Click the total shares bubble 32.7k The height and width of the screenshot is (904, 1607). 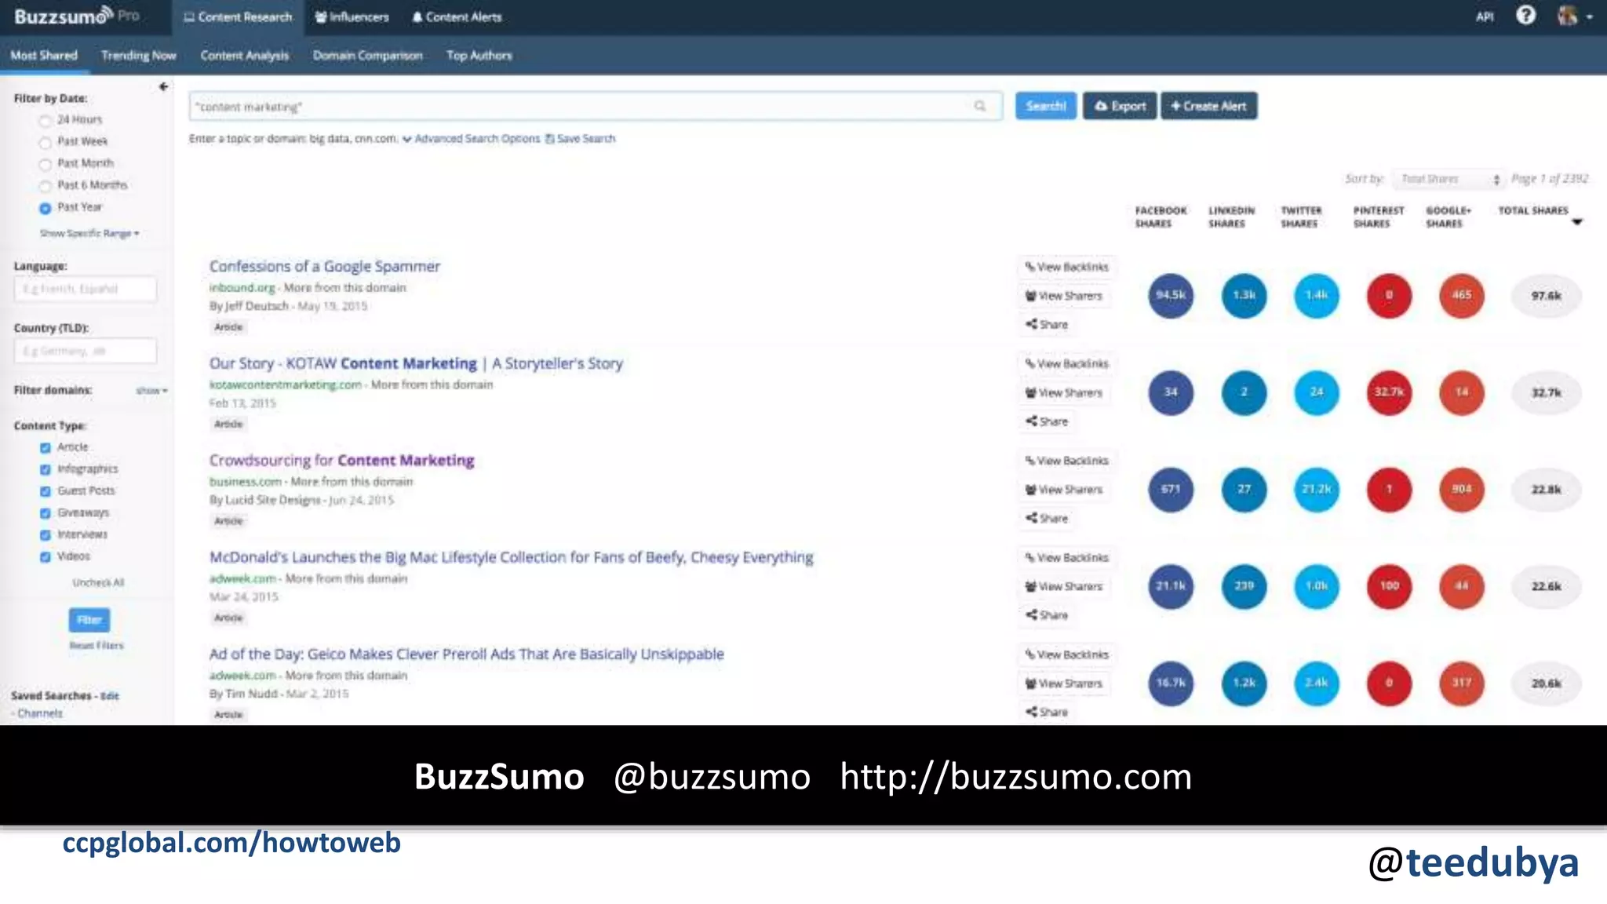pos(1546,392)
